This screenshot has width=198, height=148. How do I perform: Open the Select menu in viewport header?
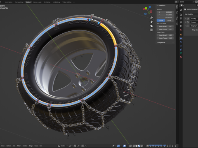point(9,146)
